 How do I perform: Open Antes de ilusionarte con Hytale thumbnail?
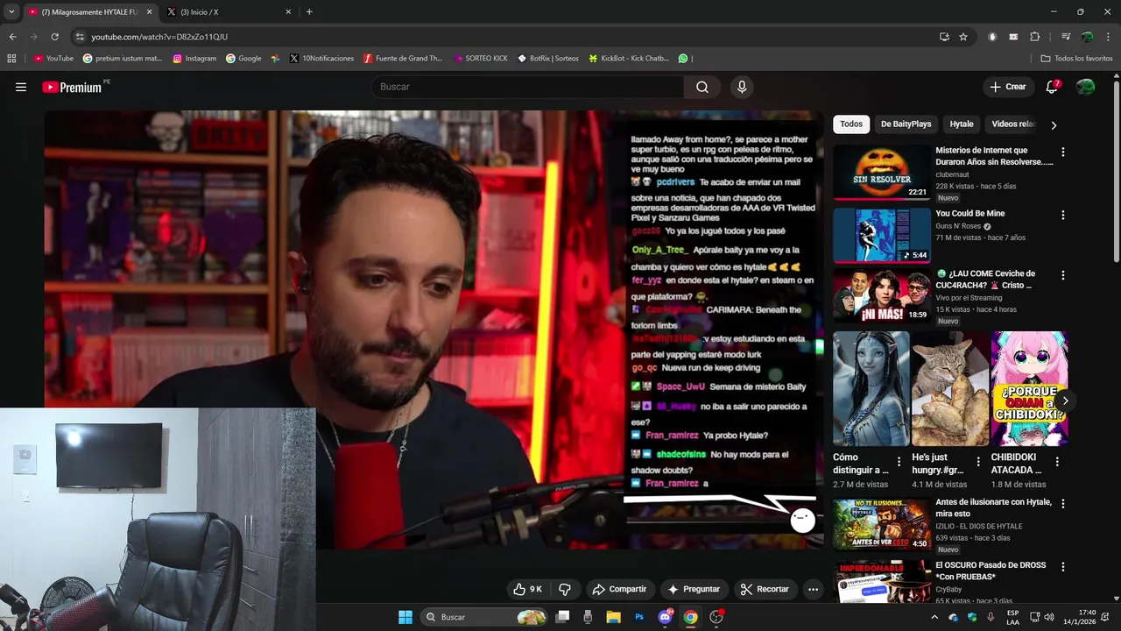click(881, 524)
